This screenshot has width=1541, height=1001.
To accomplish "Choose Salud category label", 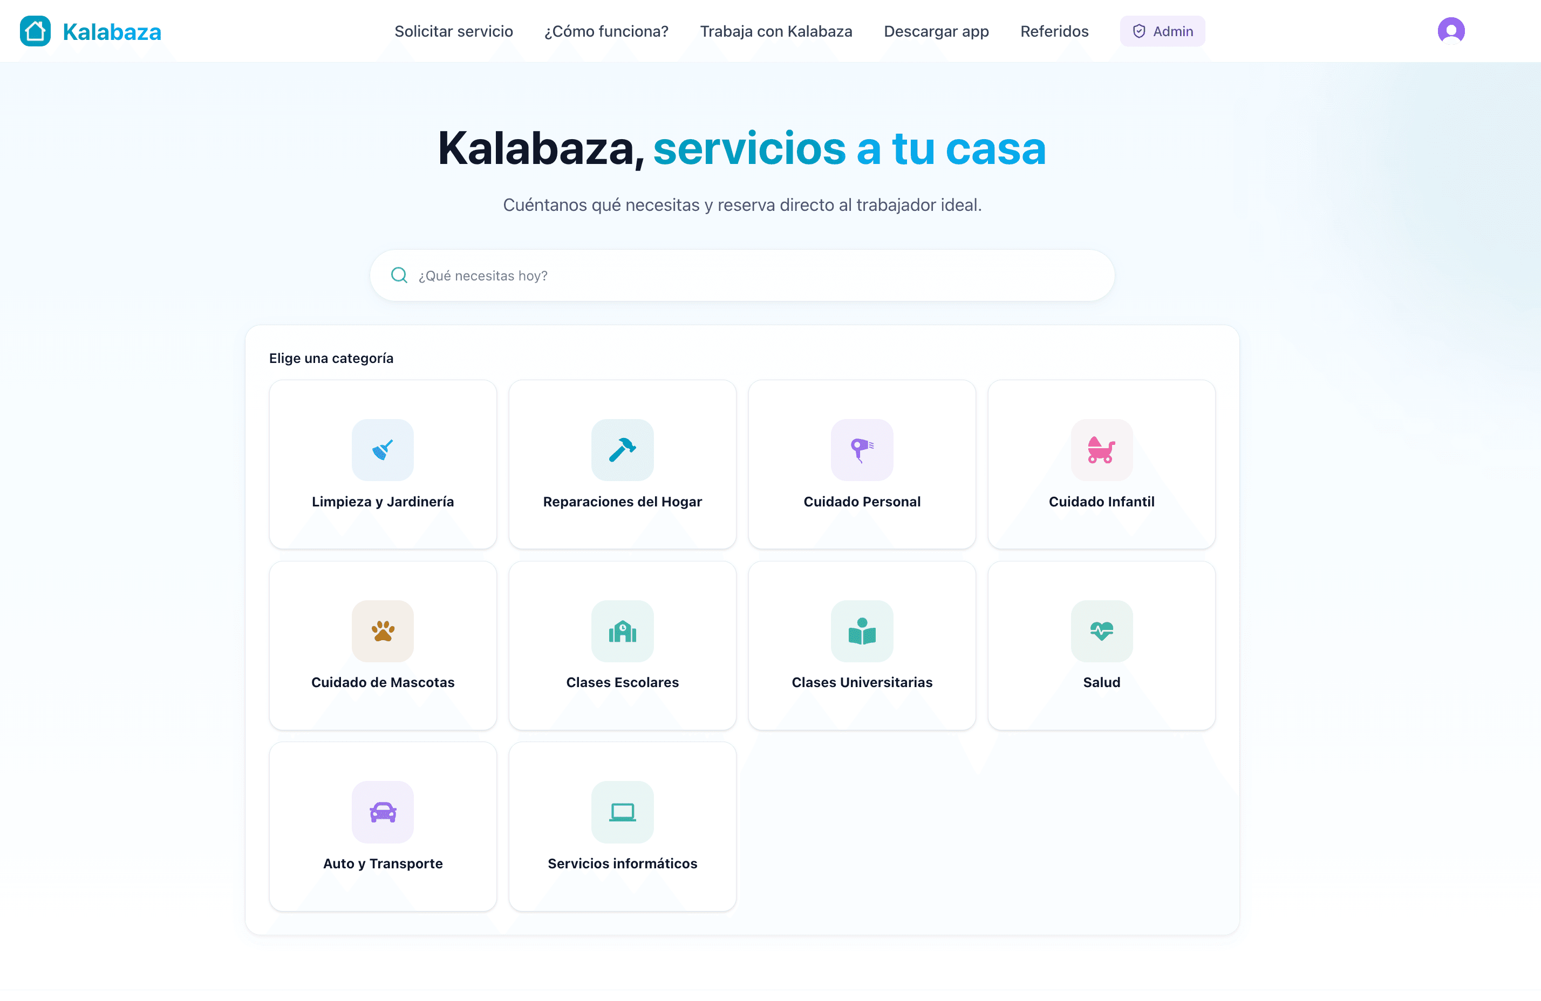I will click(1101, 682).
